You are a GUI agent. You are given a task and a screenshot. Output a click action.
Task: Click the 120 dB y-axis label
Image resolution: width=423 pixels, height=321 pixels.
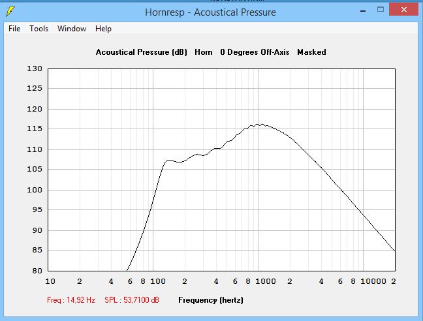(x=35, y=109)
